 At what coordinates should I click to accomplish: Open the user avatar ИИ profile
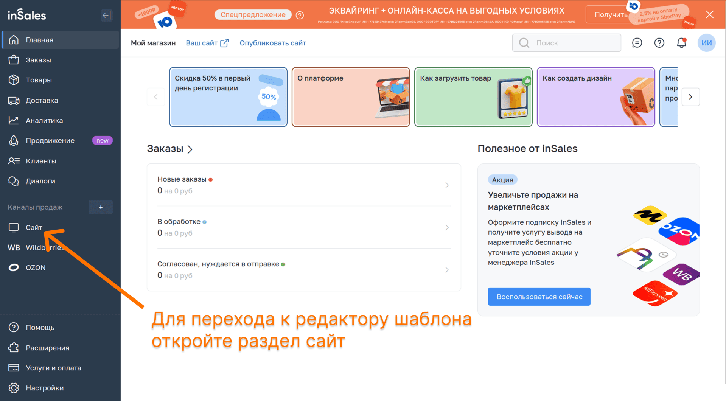point(706,43)
